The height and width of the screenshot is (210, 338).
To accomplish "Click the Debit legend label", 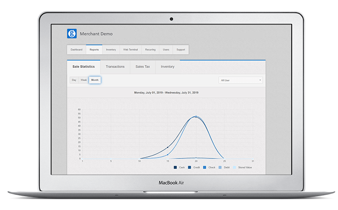I will 227,168.
